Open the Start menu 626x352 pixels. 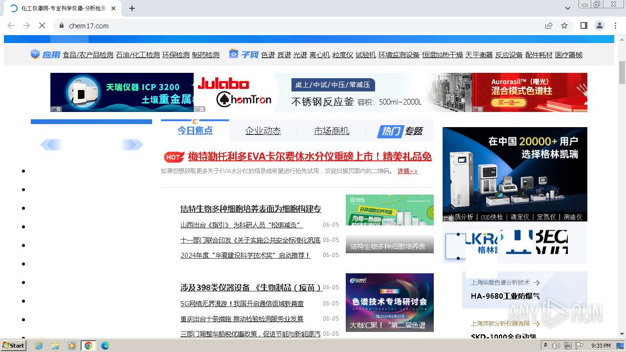[x=14, y=346]
